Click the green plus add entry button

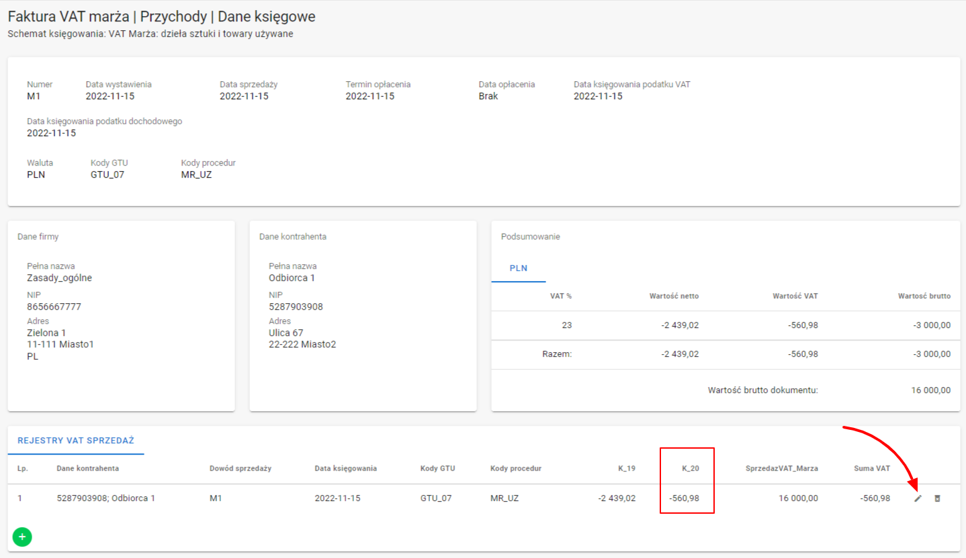(x=22, y=537)
